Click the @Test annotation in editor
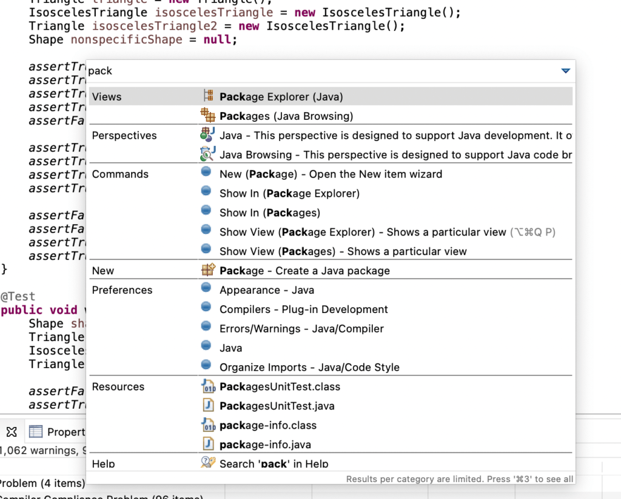Screen dimensions: 621x499 pyautogui.click(x=18, y=297)
